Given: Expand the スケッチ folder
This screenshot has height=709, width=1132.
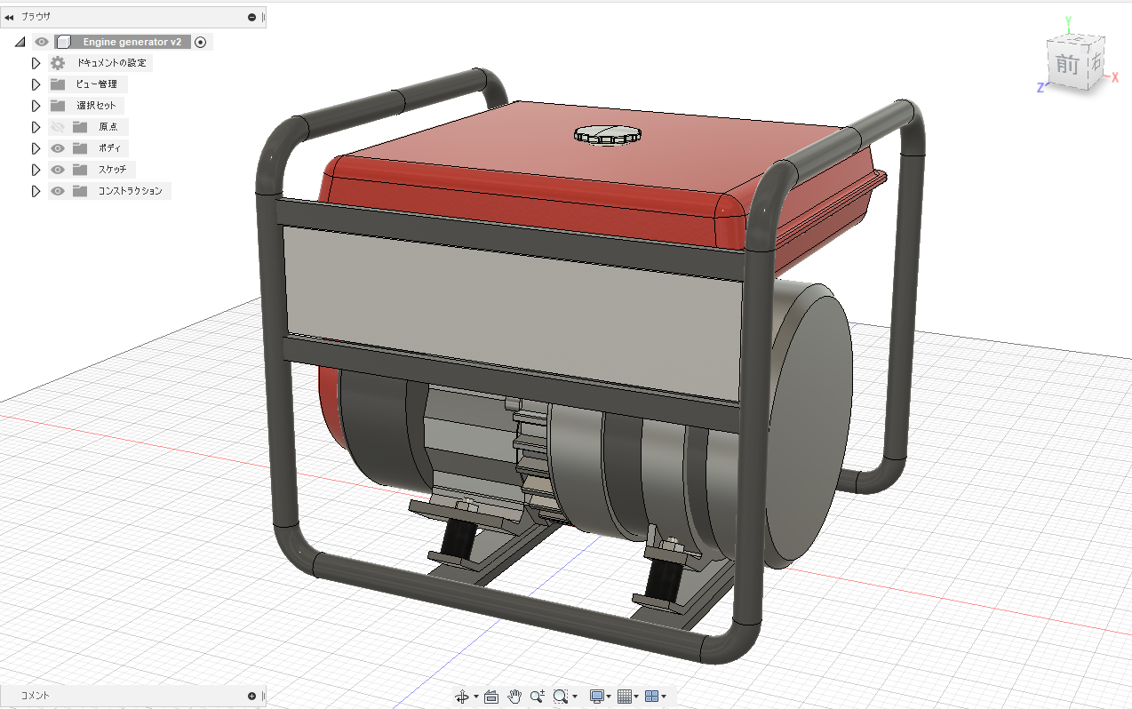Looking at the screenshot, I should click(36, 170).
